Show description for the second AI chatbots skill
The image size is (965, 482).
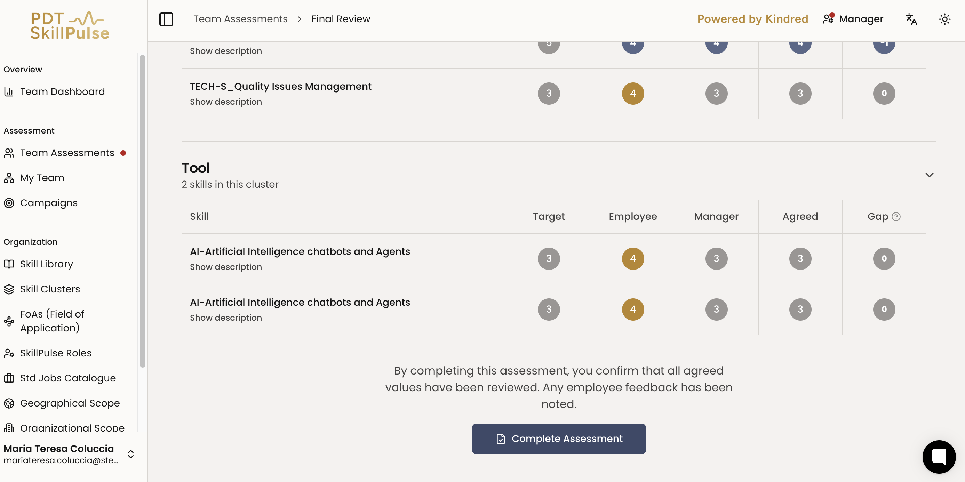tap(226, 318)
